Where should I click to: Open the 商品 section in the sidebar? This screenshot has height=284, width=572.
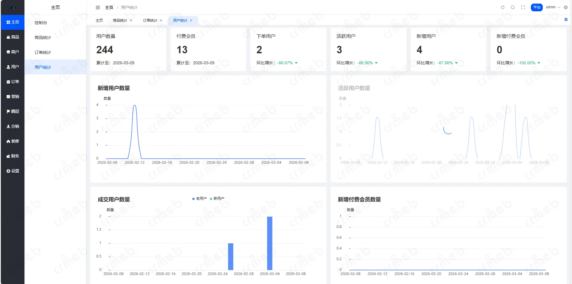(x=13, y=37)
